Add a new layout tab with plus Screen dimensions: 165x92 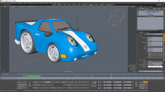coord(115,5)
